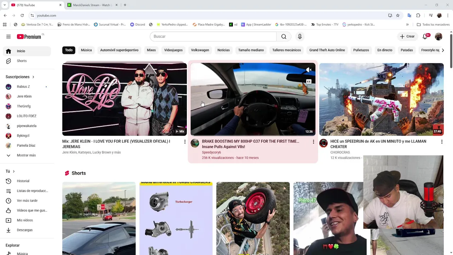Screen dimensions: 453x255
Task: Select the Videojuegos filter chip
Action: coord(173,50)
